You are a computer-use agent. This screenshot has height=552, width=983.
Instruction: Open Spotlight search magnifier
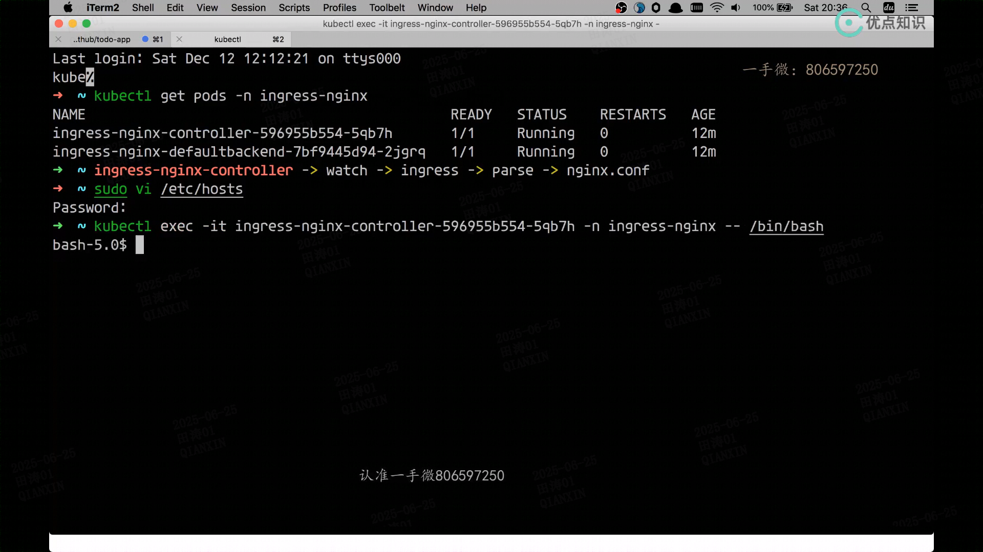866,8
